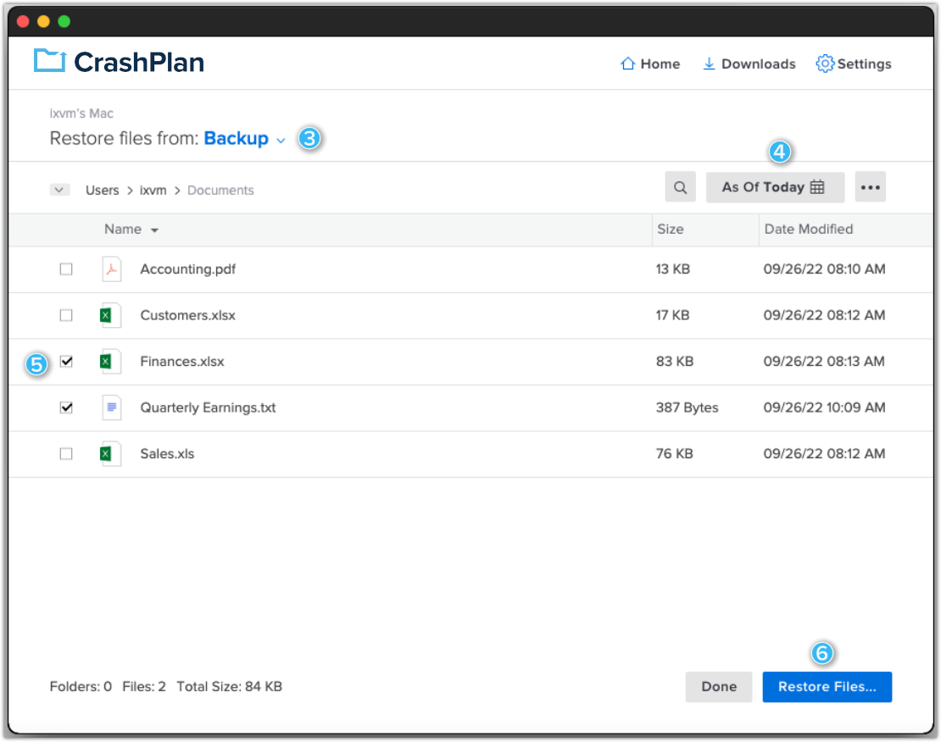Image resolution: width=941 pixels, height=742 pixels.
Task: Select the Customers.xlsx file name
Action: tap(188, 315)
